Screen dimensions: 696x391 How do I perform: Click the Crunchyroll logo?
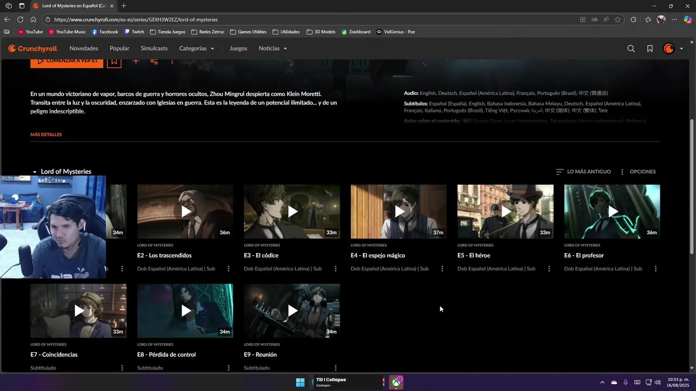[33, 48]
